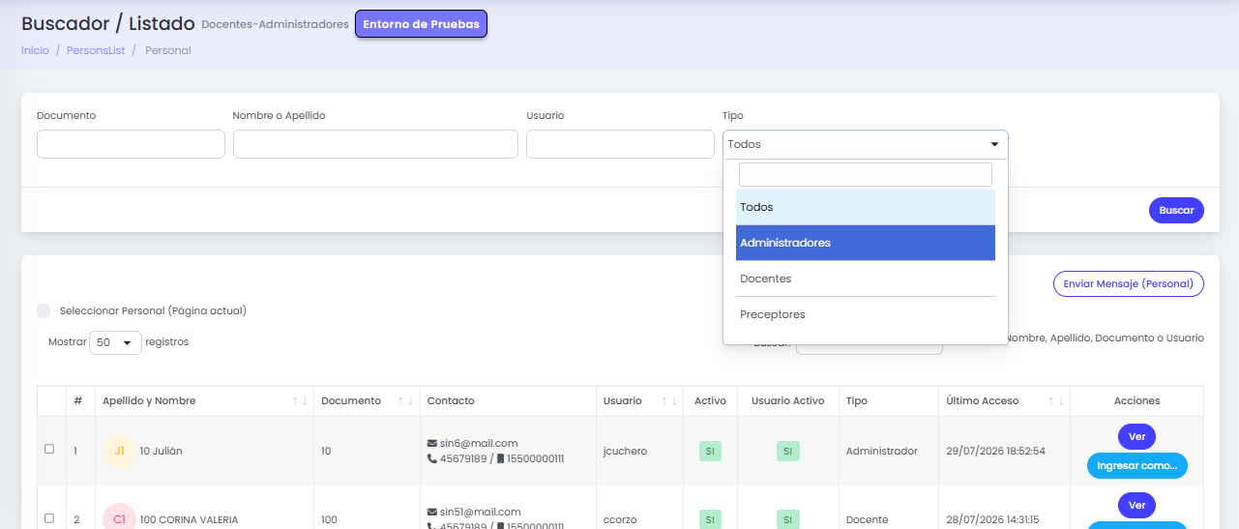The image size is (1239, 529).
Task: Click Ver button for Julián
Action: point(1136,436)
